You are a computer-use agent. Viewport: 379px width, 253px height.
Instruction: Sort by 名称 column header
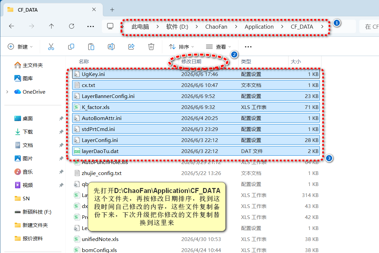[84, 62]
